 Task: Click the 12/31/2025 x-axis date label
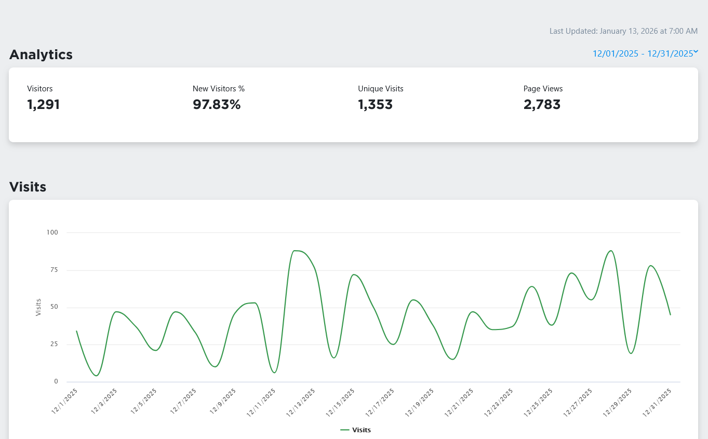pyautogui.click(x=658, y=402)
